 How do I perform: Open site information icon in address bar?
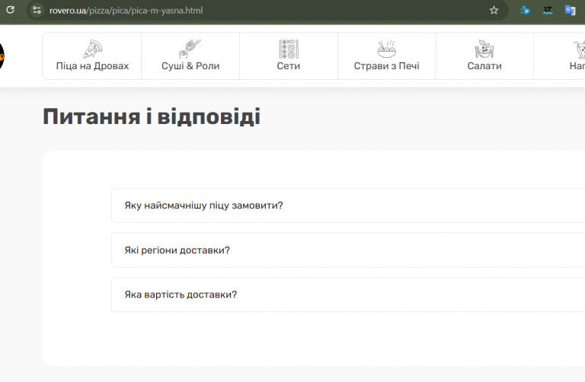(37, 10)
